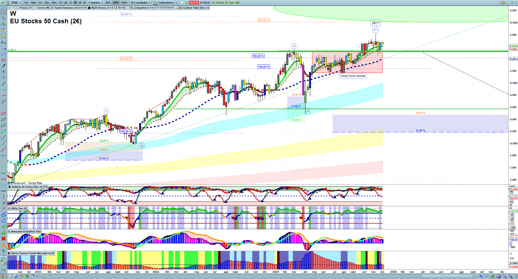Screen dimensions: 518x279
Task: Select the green up arrow marker
Action: tap(4, 251)
